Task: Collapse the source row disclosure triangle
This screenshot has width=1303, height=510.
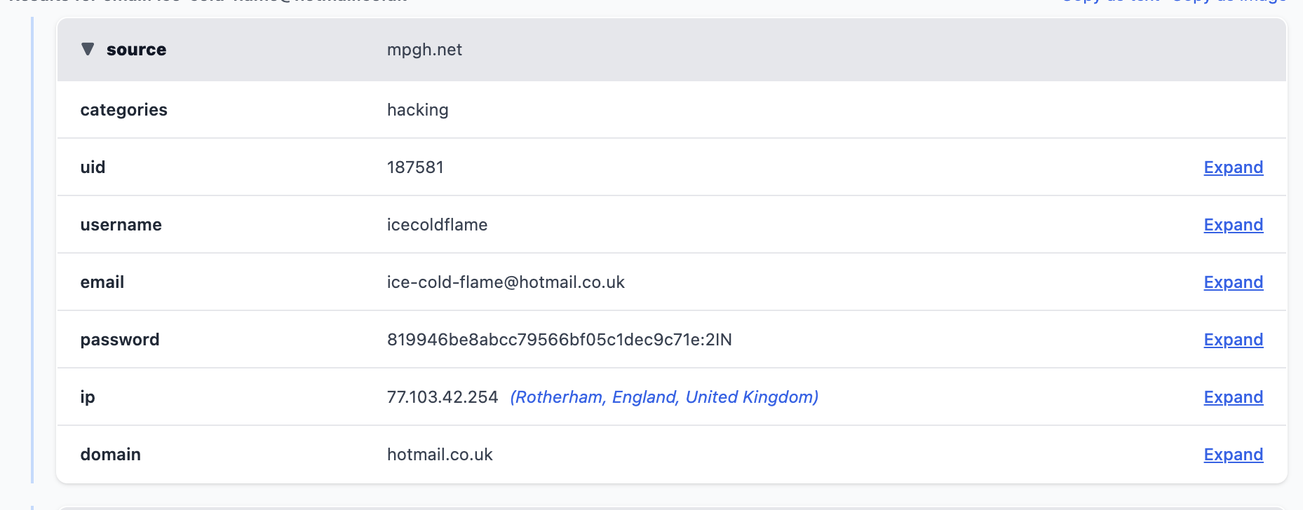Action: point(88,49)
